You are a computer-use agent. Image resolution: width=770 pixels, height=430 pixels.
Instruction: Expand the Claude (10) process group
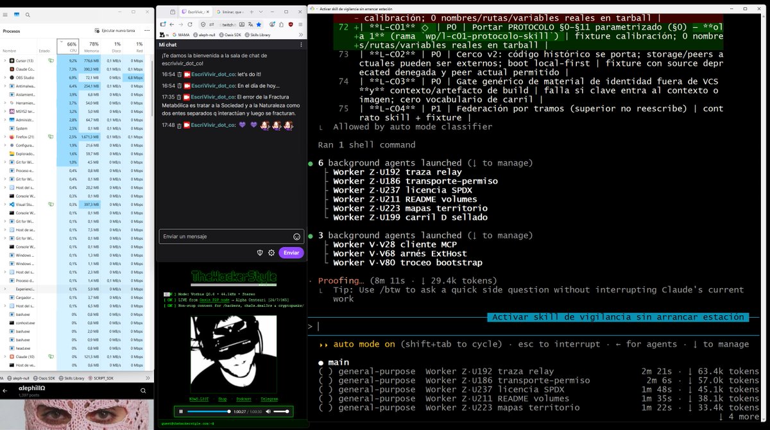click(x=5, y=356)
